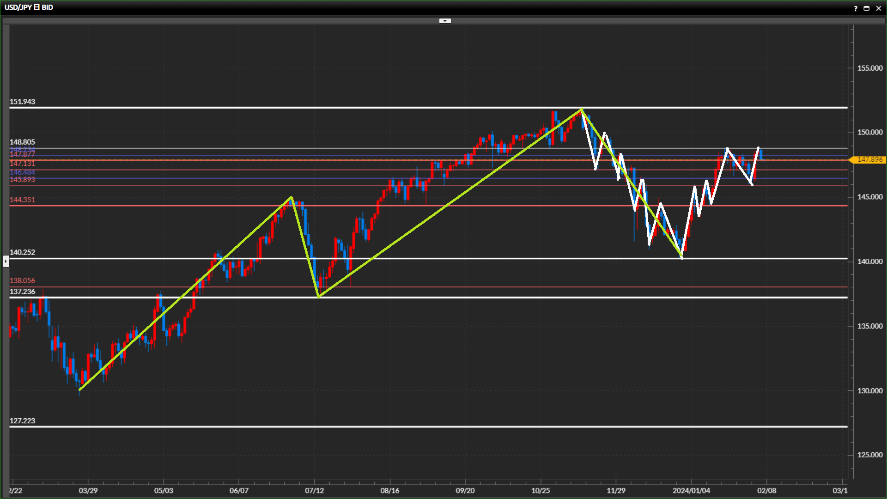The height and width of the screenshot is (499, 887).
Task: Open the help question mark icon
Action: pos(856,8)
